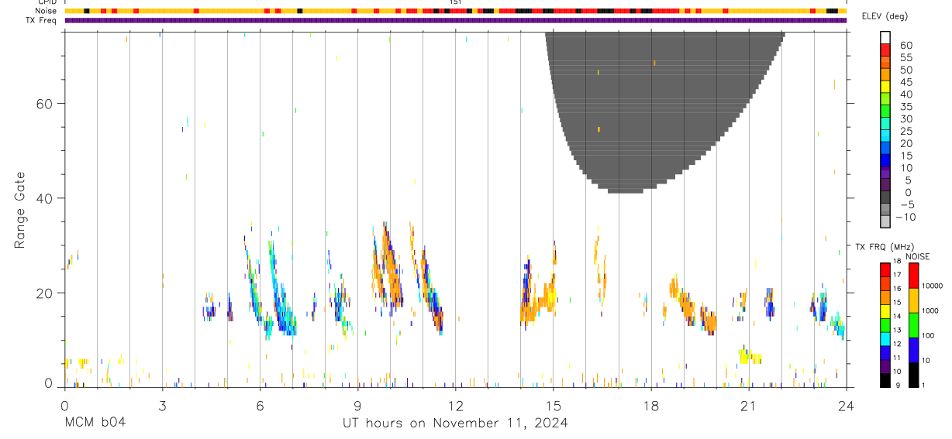The image size is (952, 439).
Task: Select yellow ELEV swatch between 40 and 45
Action: tap(885, 87)
